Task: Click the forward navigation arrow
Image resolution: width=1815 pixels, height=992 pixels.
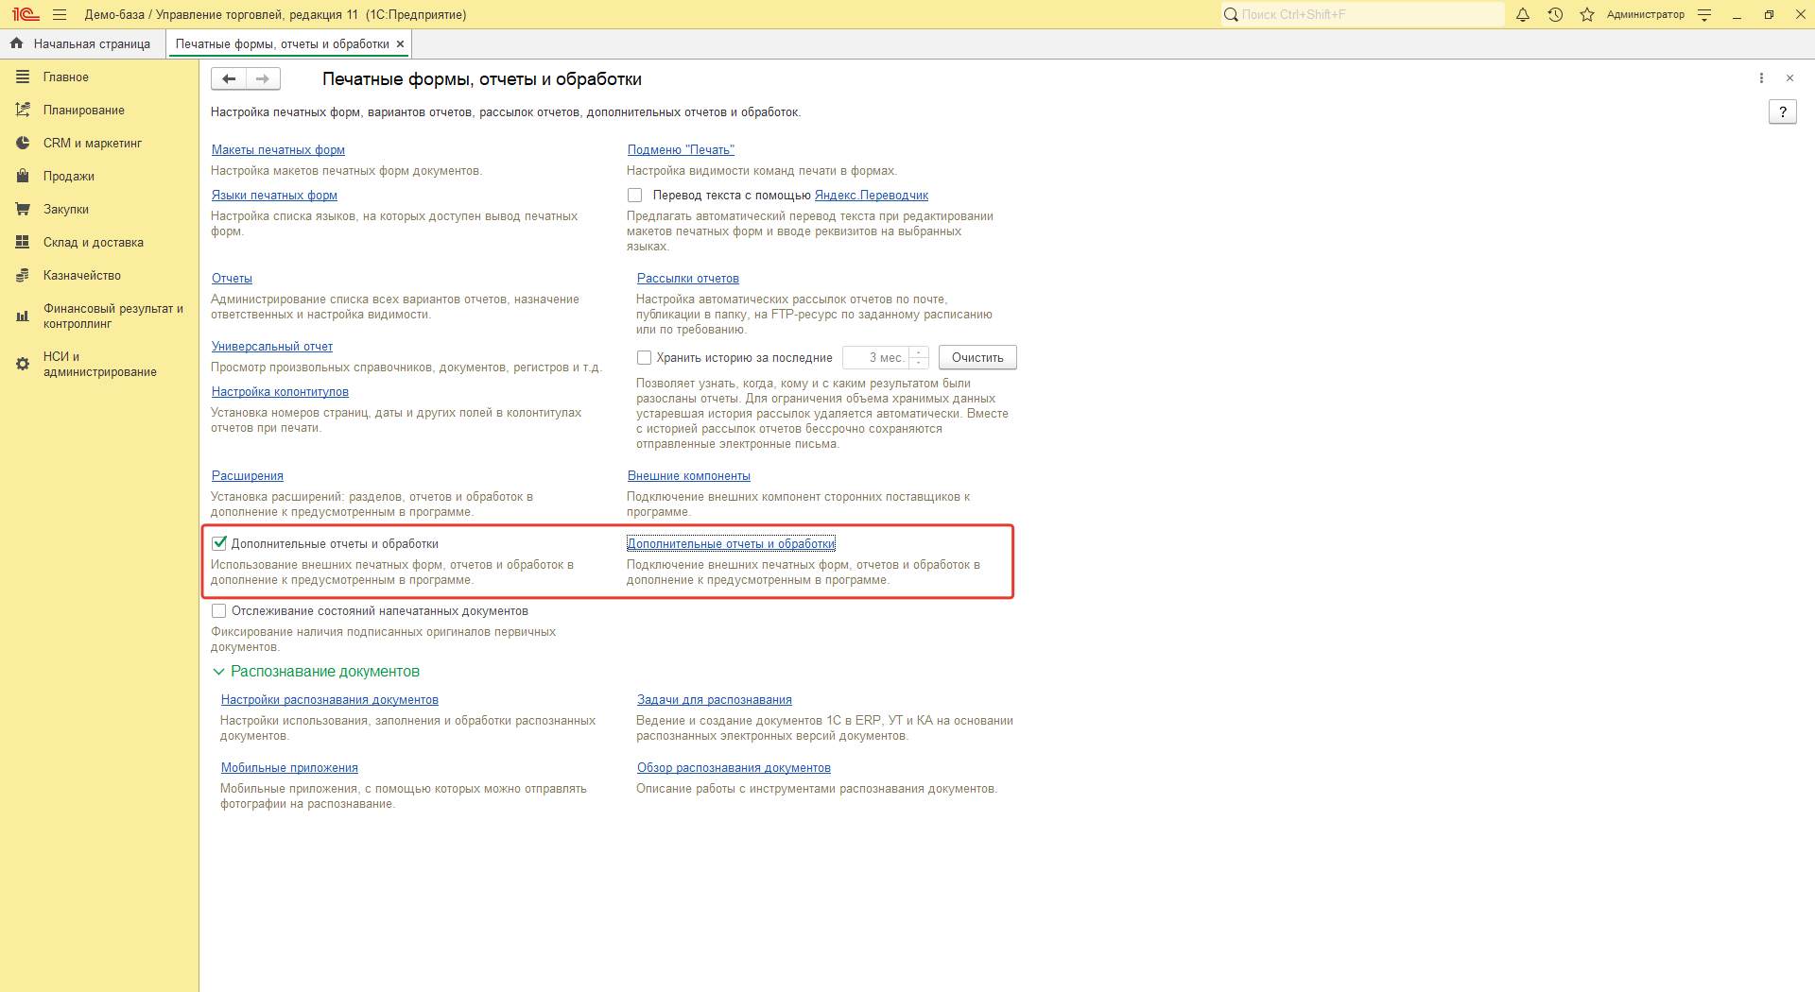Action: coord(263,78)
